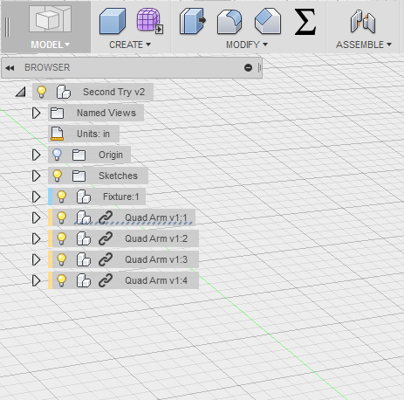This screenshot has width=404, height=400.
Task: Show the Origin with its light bulb
Action: pyautogui.click(x=57, y=155)
